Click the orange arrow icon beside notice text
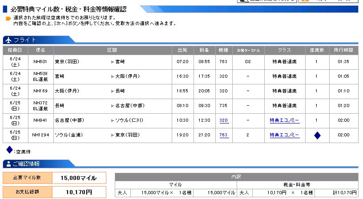Viewport: 363px width, 199px height. pyautogui.click(x=8, y=19)
